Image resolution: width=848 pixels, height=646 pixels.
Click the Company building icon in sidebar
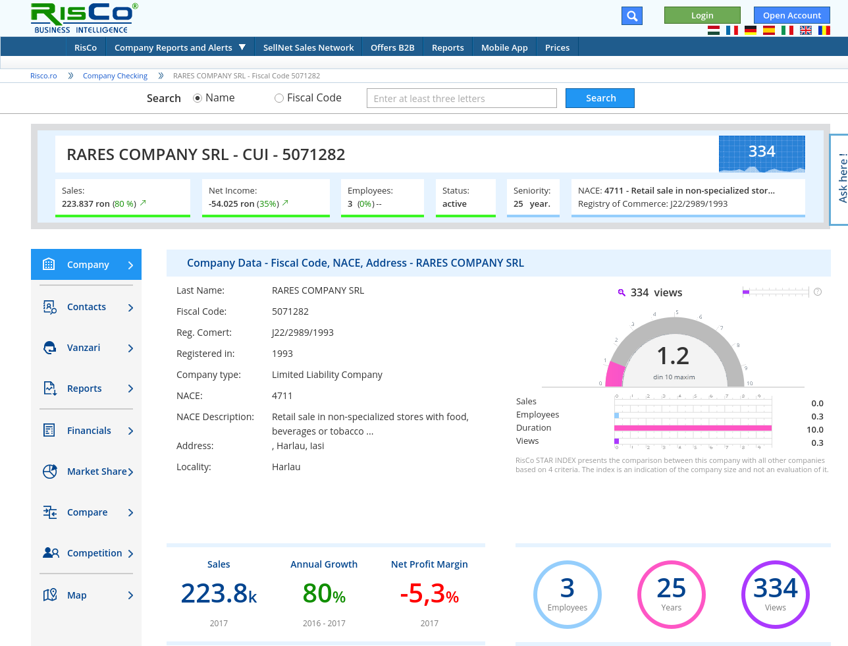pos(49,264)
